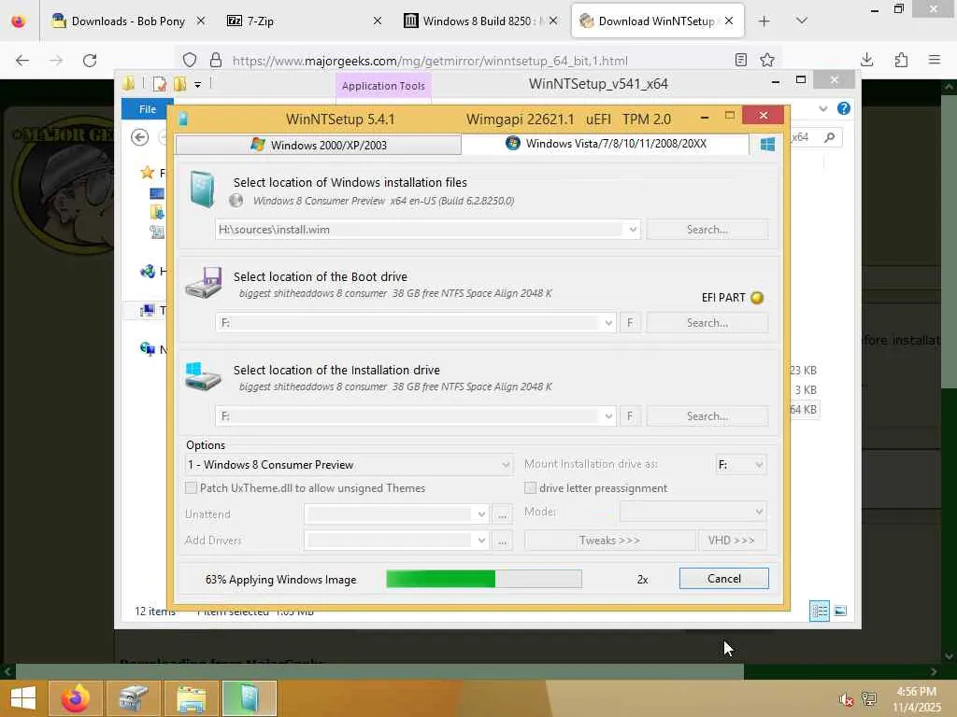Click the Explorer search magnifier icon
Image resolution: width=957 pixels, height=717 pixels.
[x=830, y=137]
